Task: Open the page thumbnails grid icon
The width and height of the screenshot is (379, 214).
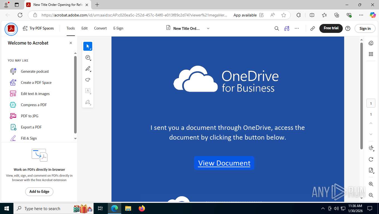Action: [371, 54]
